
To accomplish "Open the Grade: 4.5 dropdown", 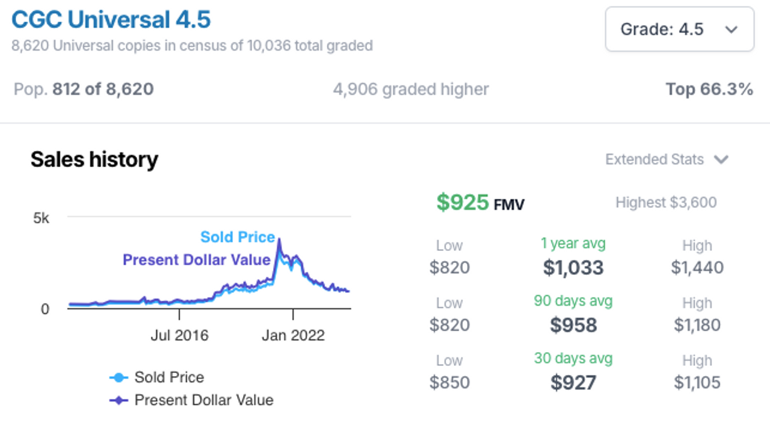I will tap(679, 29).
